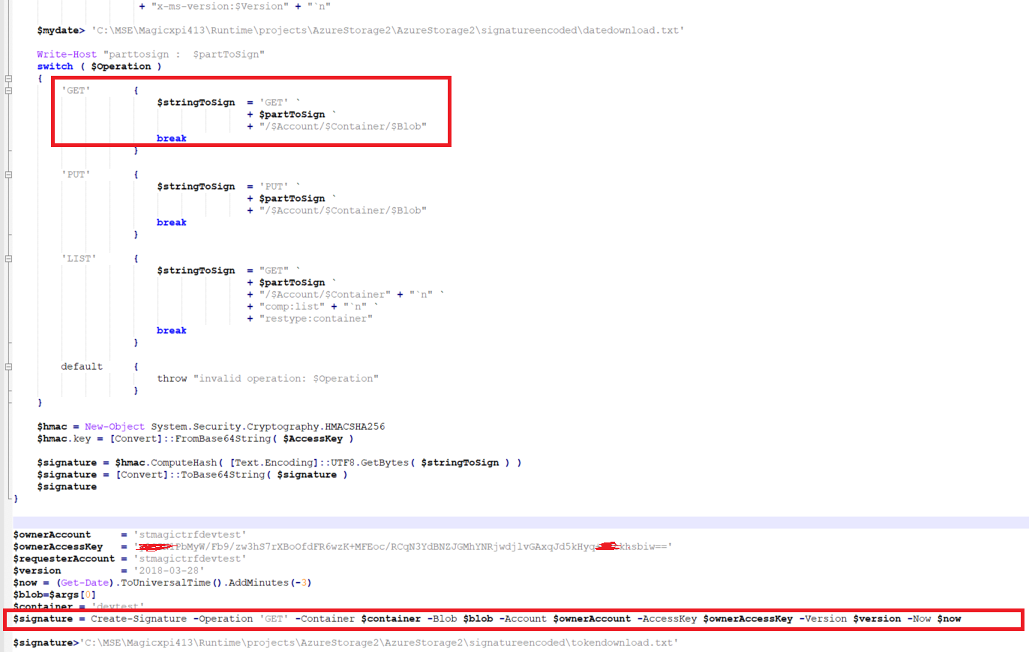Image resolution: width=1029 pixels, height=652 pixels.
Task: Select the Write-Host cmdlet keyword
Action: [x=64, y=53]
